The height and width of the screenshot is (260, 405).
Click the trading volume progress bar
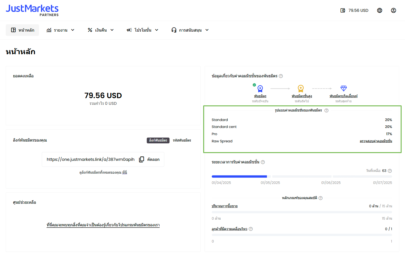pos(302,212)
